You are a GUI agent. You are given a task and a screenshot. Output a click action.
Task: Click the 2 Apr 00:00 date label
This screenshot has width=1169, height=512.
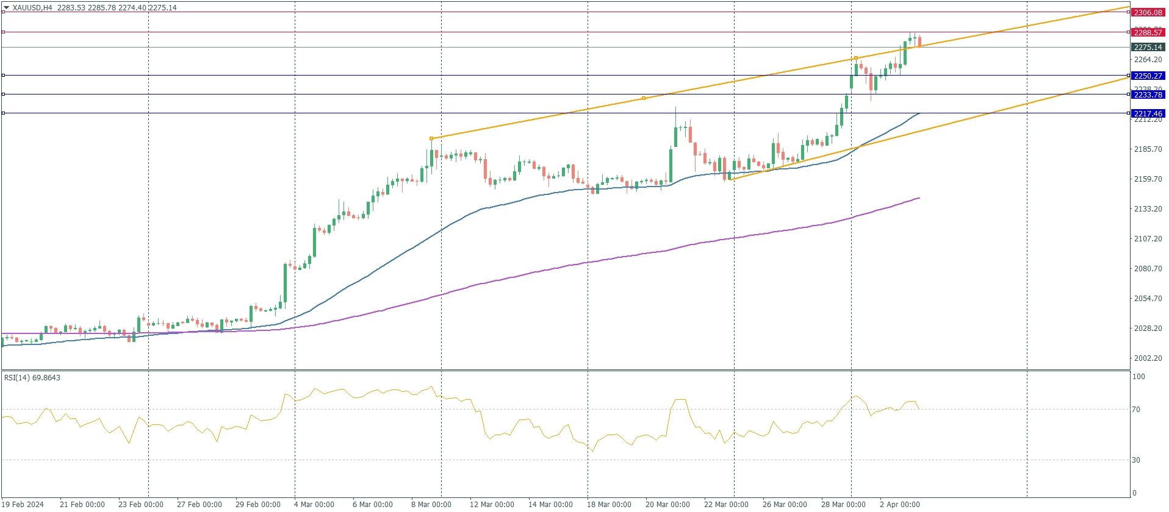tap(900, 505)
